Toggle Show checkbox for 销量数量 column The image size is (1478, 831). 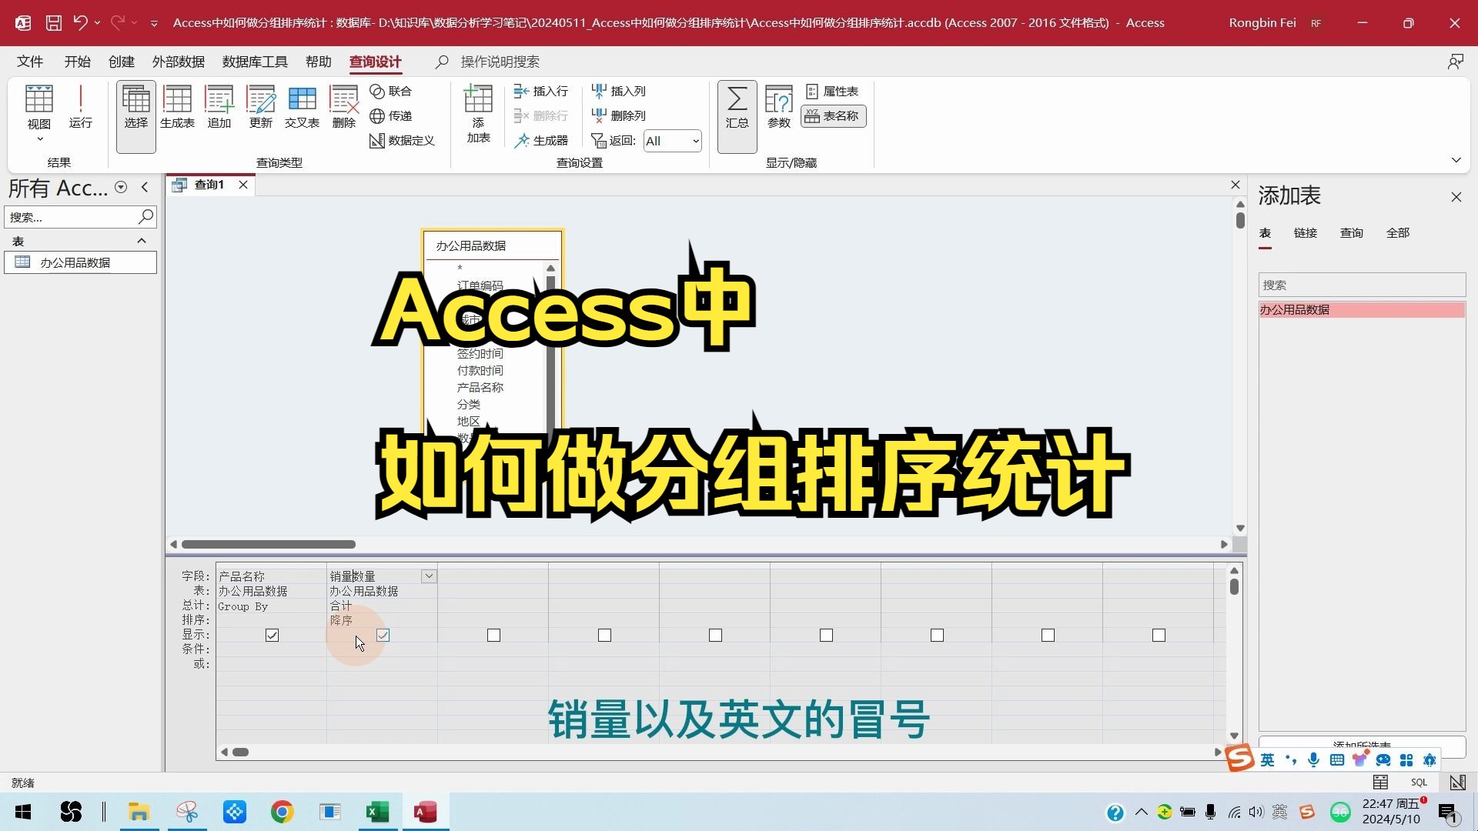(383, 636)
